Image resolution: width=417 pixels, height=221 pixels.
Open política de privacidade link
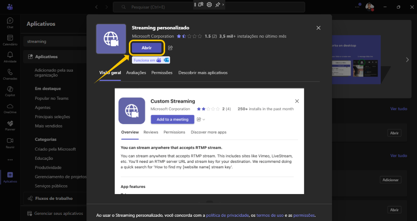click(x=227, y=216)
